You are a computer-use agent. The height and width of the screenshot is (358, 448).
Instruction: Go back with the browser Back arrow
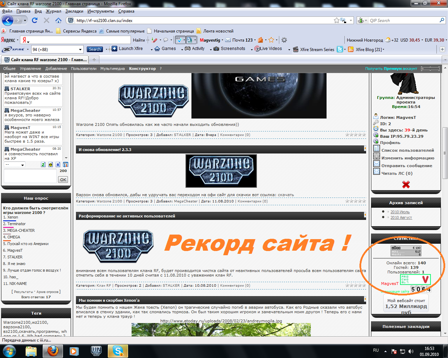pyautogui.click(x=8, y=20)
